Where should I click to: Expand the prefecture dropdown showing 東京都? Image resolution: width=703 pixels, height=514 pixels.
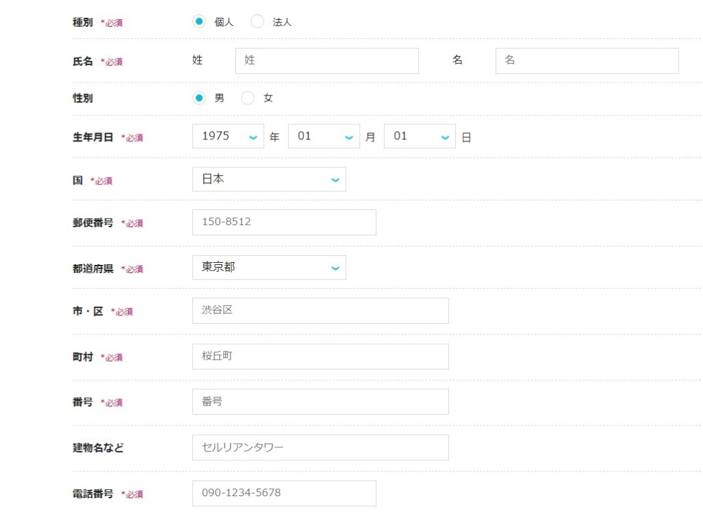269,268
